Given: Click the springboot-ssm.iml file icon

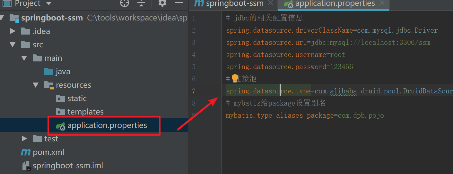Looking at the screenshot, I should click(26, 166).
